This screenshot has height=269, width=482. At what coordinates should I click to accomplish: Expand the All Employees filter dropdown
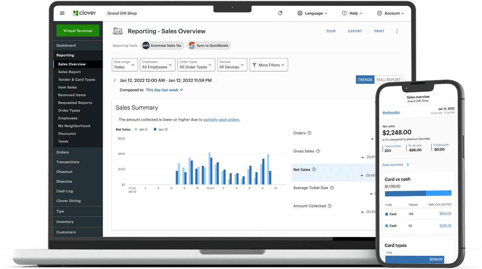157,64
